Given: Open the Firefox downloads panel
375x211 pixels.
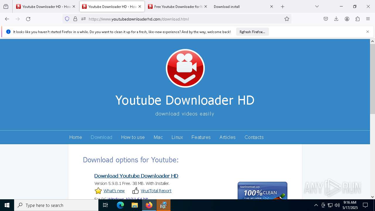Looking at the screenshot, I should pos(336,19).
